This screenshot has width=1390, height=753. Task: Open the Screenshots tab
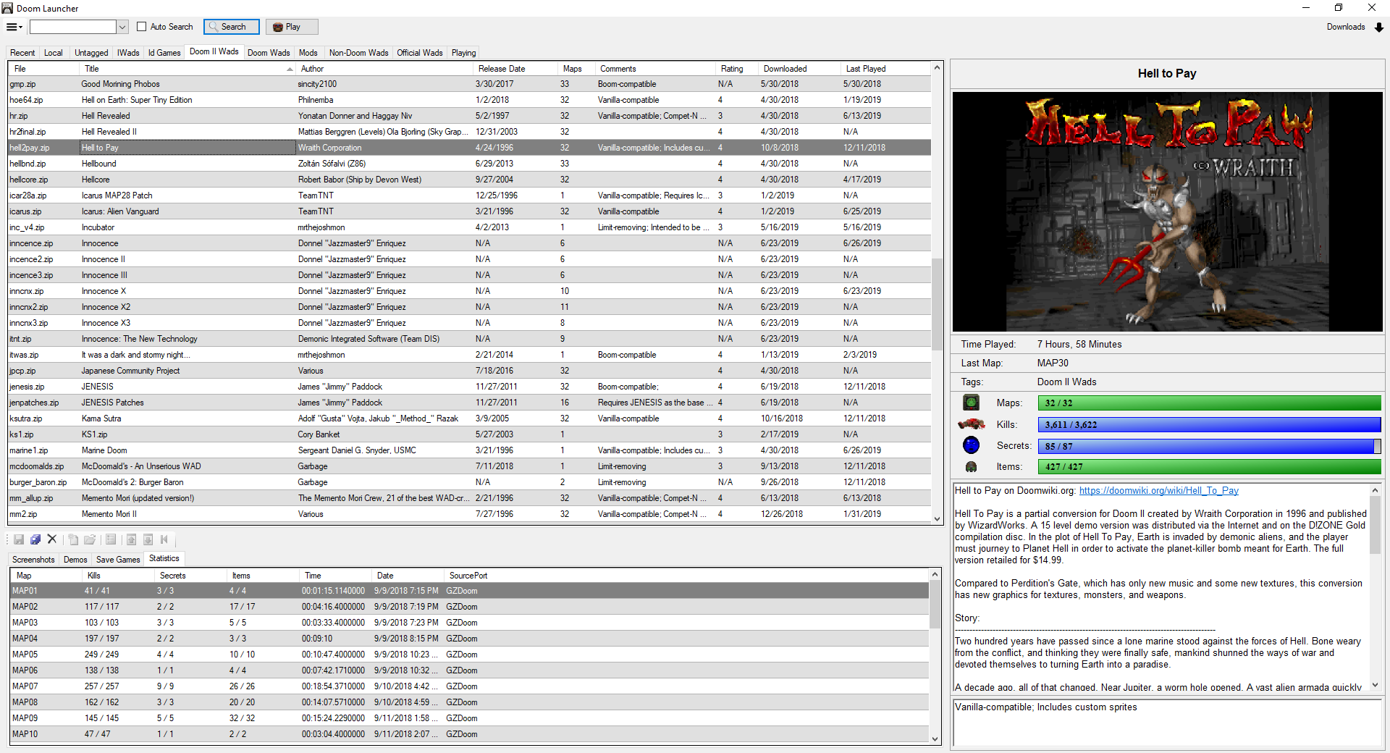(x=33, y=560)
